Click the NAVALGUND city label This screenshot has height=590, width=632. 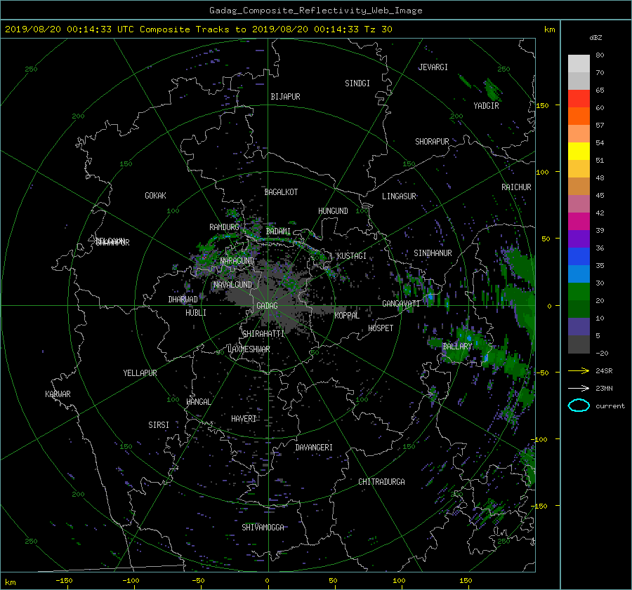[232, 285]
